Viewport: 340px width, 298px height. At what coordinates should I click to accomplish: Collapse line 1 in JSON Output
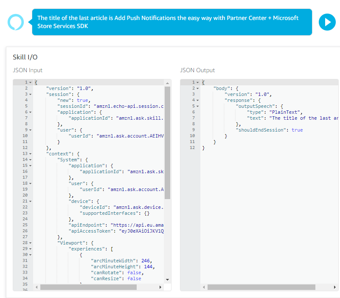(x=197, y=82)
